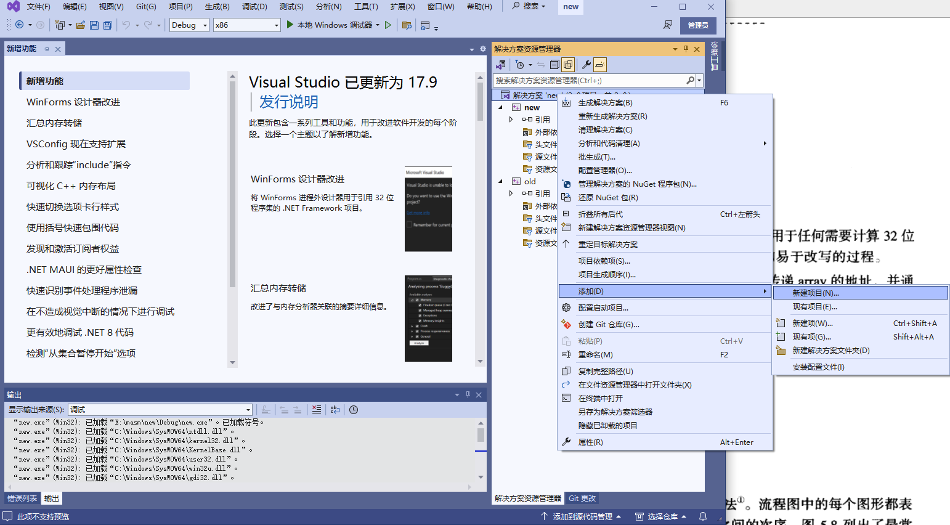Click the new project toolbar icon
Viewport: 950px width, 525px height.
[60, 25]
